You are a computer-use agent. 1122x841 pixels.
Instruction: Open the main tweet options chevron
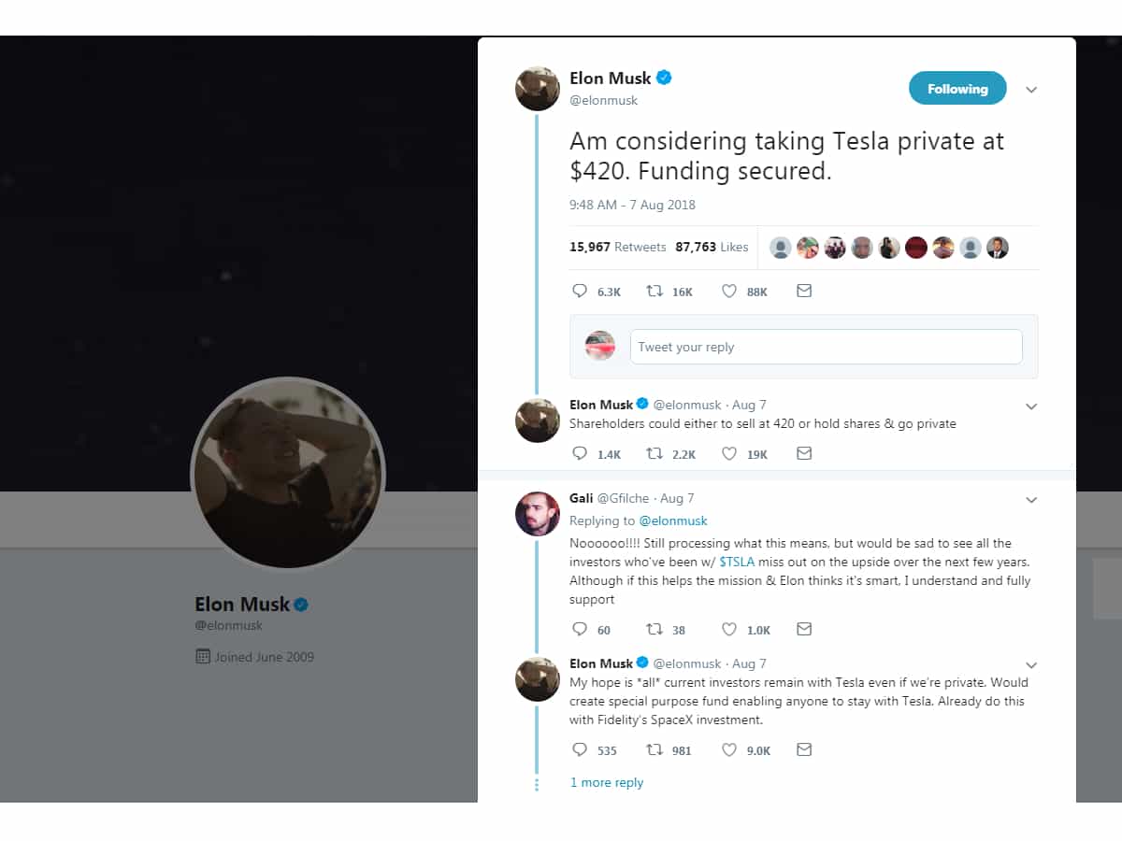click(1031, 90)
